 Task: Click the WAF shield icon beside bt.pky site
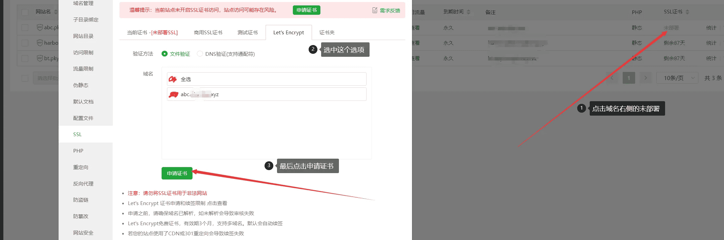[40, 58]
